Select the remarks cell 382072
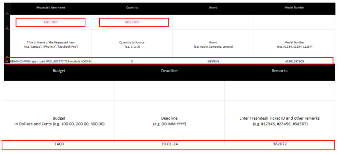This screenshot has height=154, width=339. [280, 144]
